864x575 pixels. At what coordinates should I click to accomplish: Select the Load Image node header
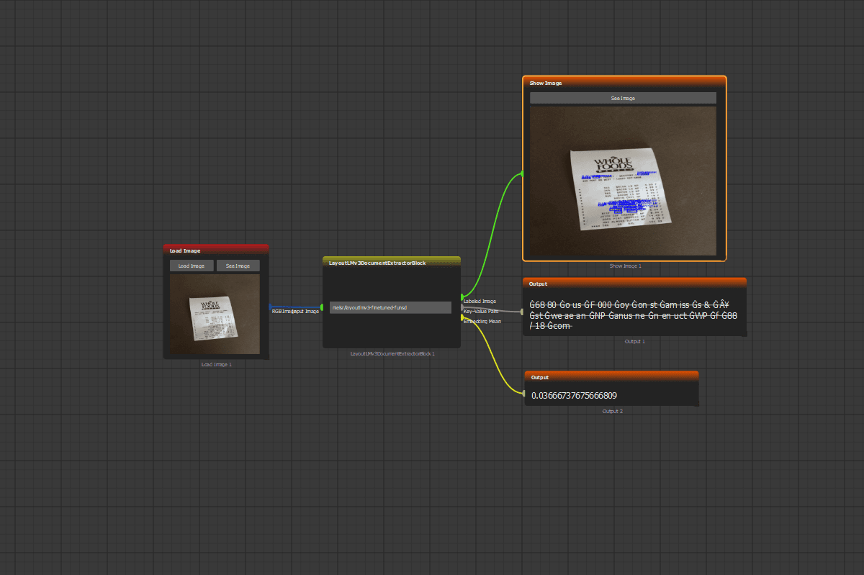pos(216,250)
